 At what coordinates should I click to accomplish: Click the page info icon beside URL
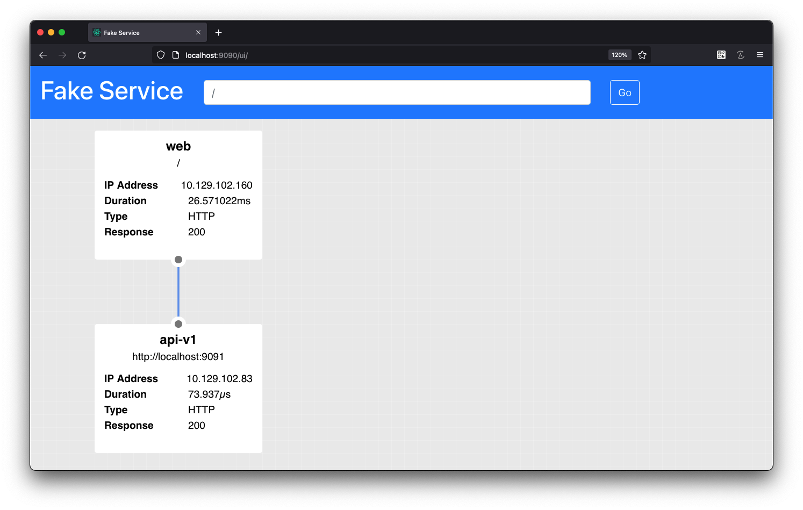tap(175, 55)
